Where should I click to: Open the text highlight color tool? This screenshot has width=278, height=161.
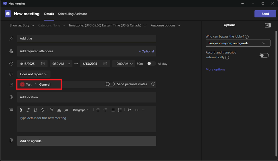pyautogui.click(x=52, y=110)
